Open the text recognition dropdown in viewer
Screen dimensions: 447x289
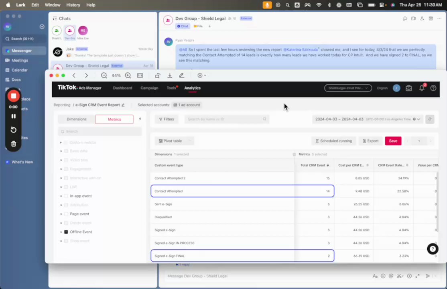pos(201,75)
